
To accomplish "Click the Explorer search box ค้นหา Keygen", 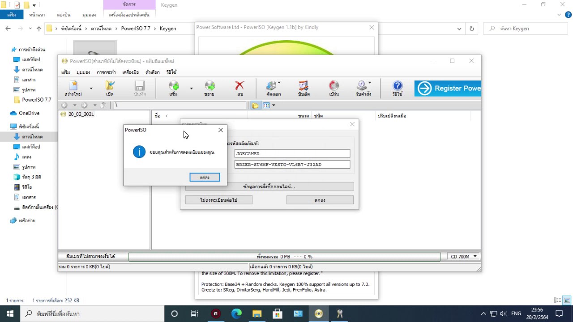I will pyautogui.click(x=526, y=28).
